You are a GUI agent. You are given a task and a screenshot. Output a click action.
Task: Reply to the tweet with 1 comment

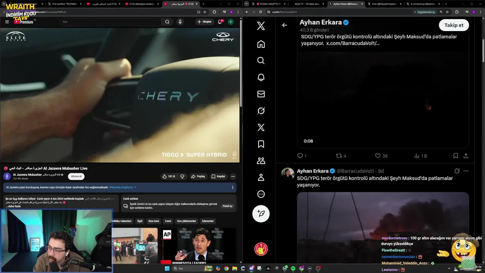(x=302, y=156)
